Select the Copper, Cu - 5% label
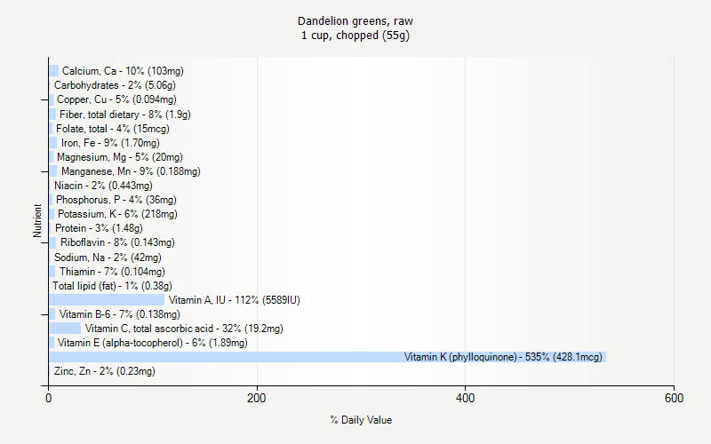This screenshot has width=711, height=444. coord(116,99)
